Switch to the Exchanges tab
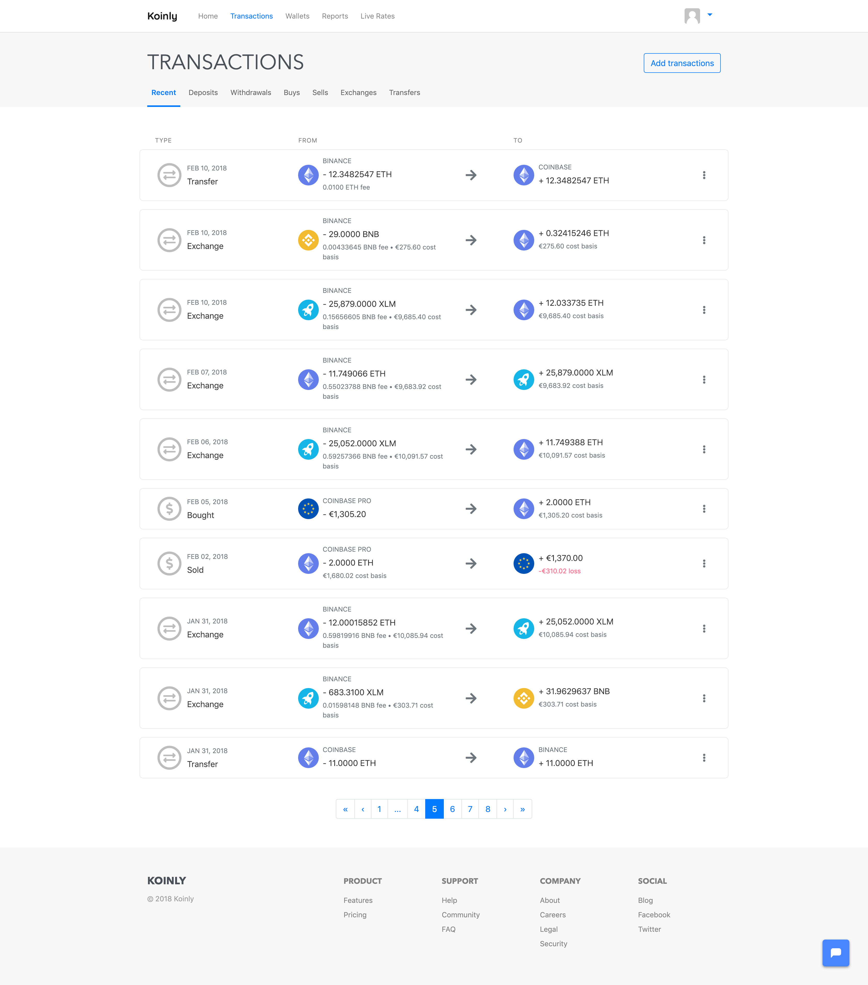868x985 pixels. (358, 92)
